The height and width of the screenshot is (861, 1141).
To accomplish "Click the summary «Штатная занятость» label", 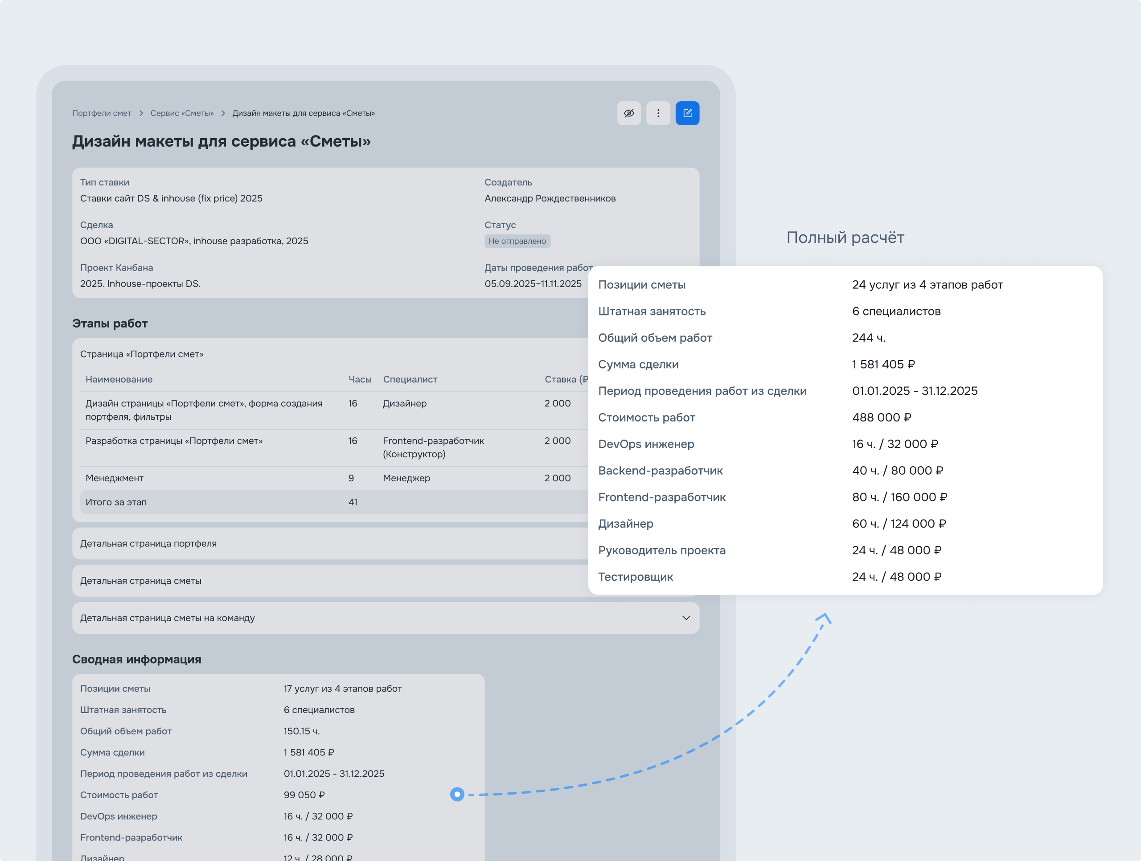I will tap(123, 710).
